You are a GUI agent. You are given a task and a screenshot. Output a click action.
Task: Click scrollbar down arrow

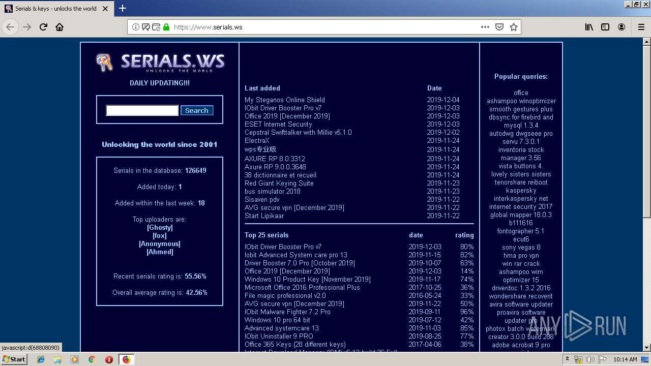click(x=647, y=347)
